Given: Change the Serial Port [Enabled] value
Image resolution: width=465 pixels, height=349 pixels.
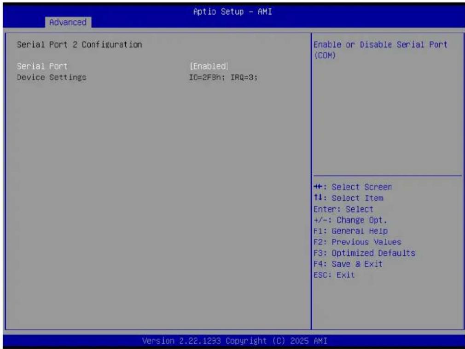Looking at the screenshot, I should [209, 66].
